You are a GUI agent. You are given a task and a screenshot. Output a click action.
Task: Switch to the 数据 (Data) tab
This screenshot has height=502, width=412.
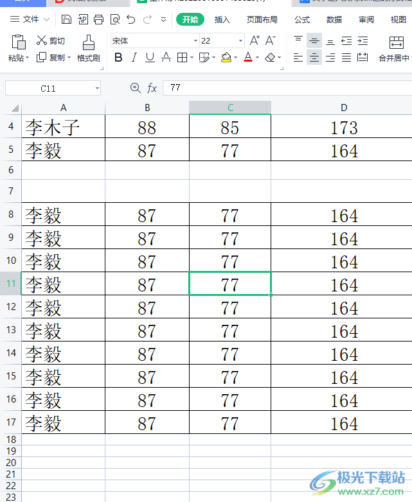[334, 19]
